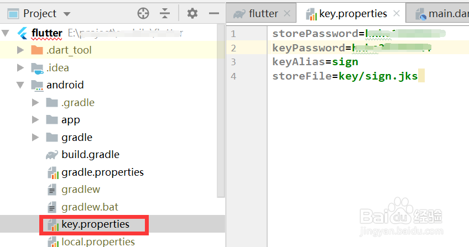Expand the .idea folder
Viewport: 469px width, 247px height.
tap(21, 68)
